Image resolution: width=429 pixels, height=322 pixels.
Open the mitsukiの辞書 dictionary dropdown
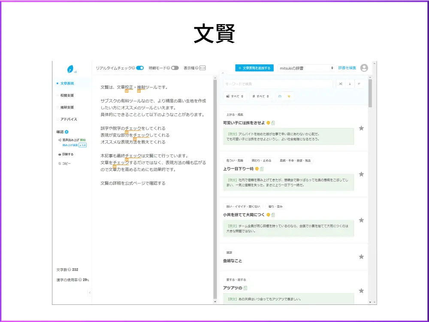click(305, 68)
